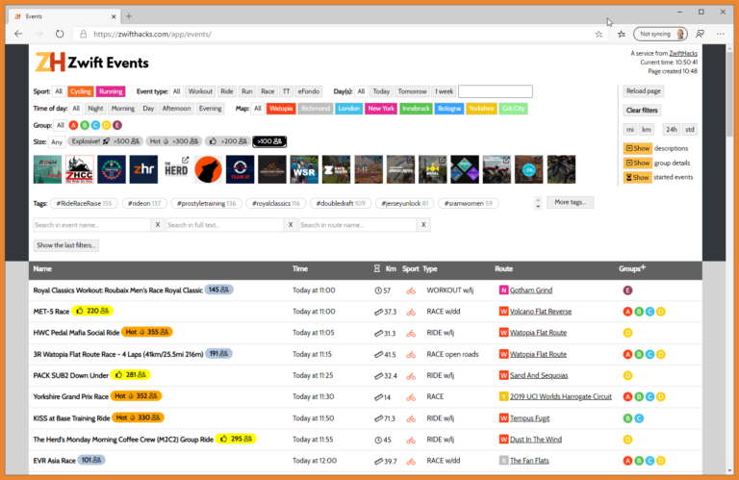Open Volcano Flat Reverse route link
739x480 pixels.
(541, 312)
